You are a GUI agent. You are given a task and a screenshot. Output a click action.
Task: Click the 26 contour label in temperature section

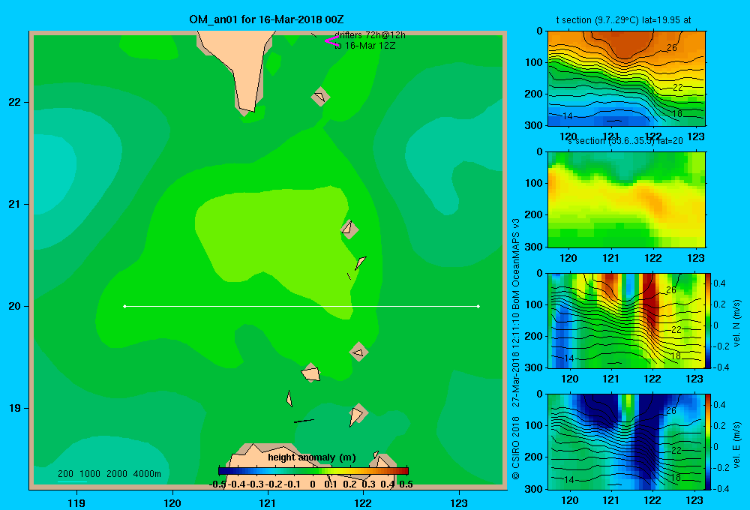[671, 48]
